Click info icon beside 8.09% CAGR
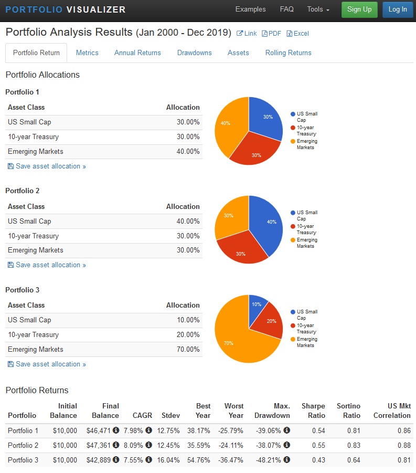This screenshot has height=473, width=416. (148, 445)
